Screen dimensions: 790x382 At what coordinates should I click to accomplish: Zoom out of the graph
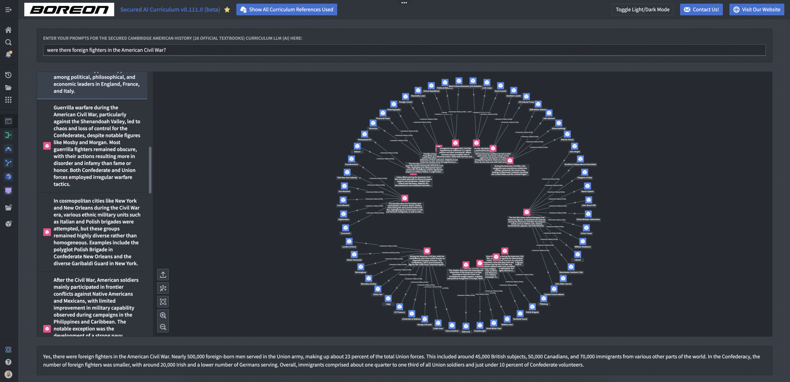(163, 327)
